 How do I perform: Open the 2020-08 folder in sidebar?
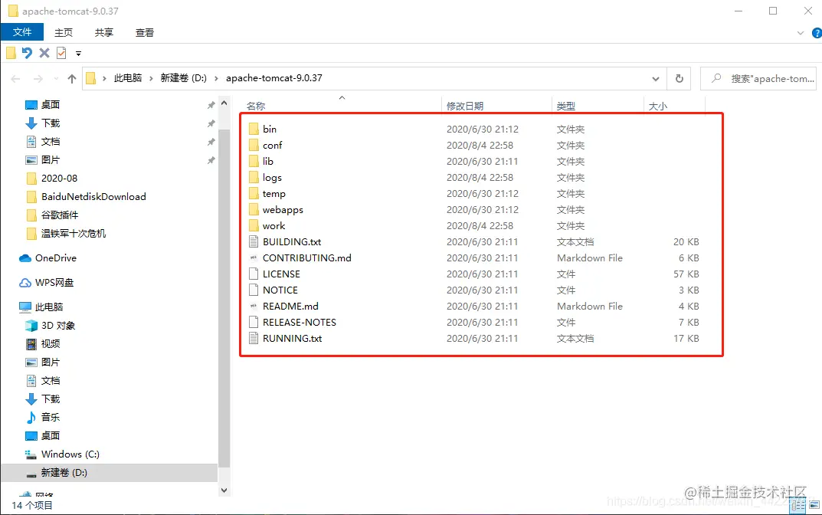59,179
